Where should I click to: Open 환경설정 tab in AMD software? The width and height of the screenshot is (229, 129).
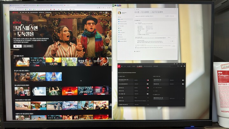pyautogui.click(x=156, y=66)
